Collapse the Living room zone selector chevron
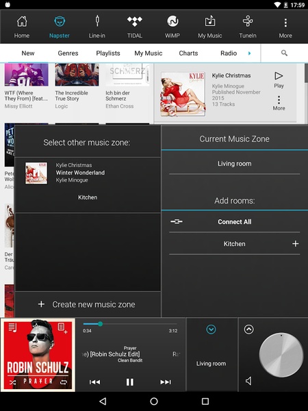The image size is (308, 411). [x=211, y=329]
